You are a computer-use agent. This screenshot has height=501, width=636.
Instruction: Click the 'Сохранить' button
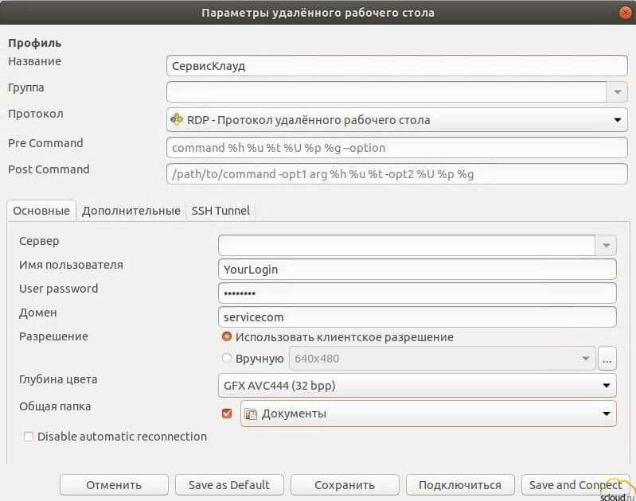[344, 484]
